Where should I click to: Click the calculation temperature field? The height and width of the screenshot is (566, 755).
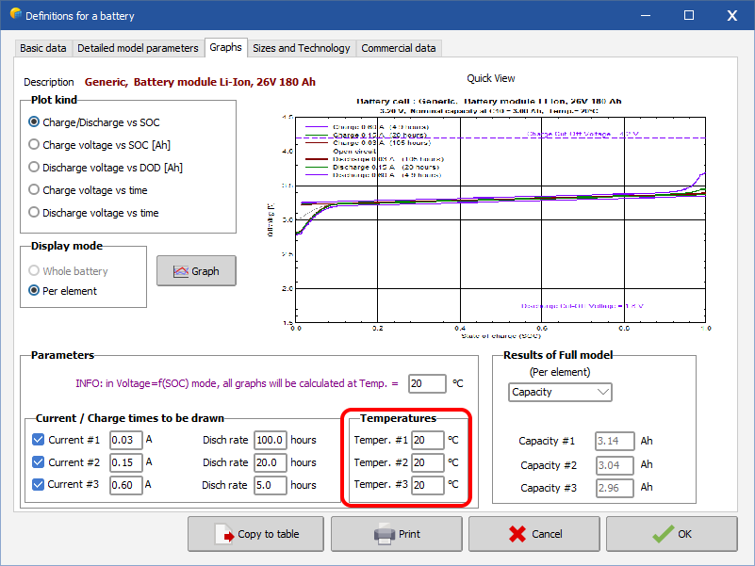point(427,383)
